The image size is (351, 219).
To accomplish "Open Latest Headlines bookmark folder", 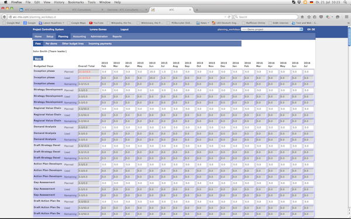I will [x=51, y=23].
